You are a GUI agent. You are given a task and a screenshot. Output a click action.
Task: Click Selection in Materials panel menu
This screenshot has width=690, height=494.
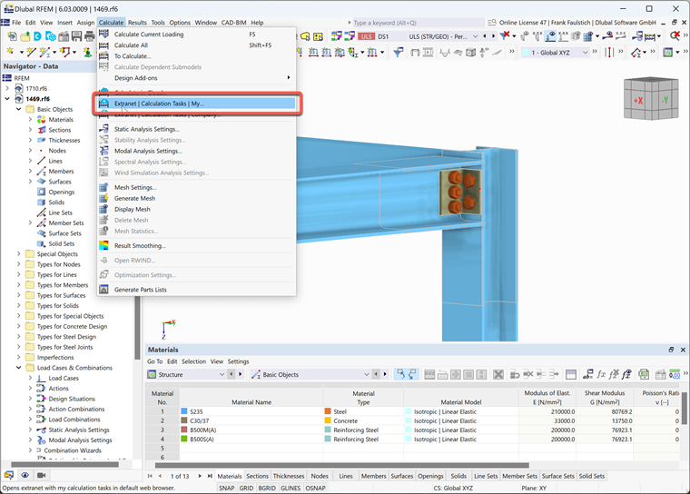tap(193, 361)
